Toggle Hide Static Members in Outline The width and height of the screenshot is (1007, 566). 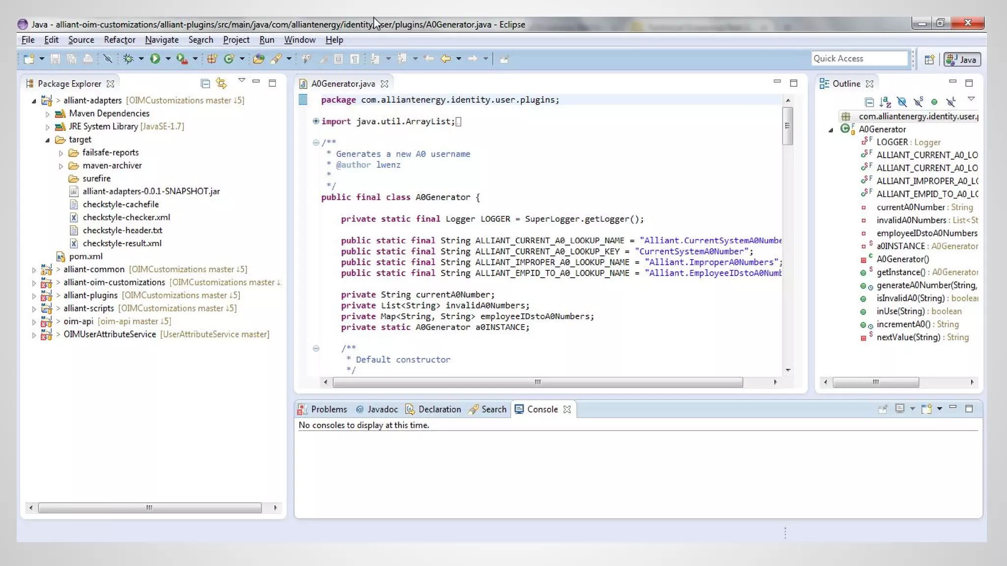[918, 102]
